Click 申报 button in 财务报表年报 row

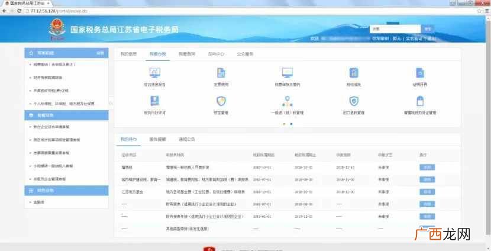pyautogui.click(x=427, y=216)
